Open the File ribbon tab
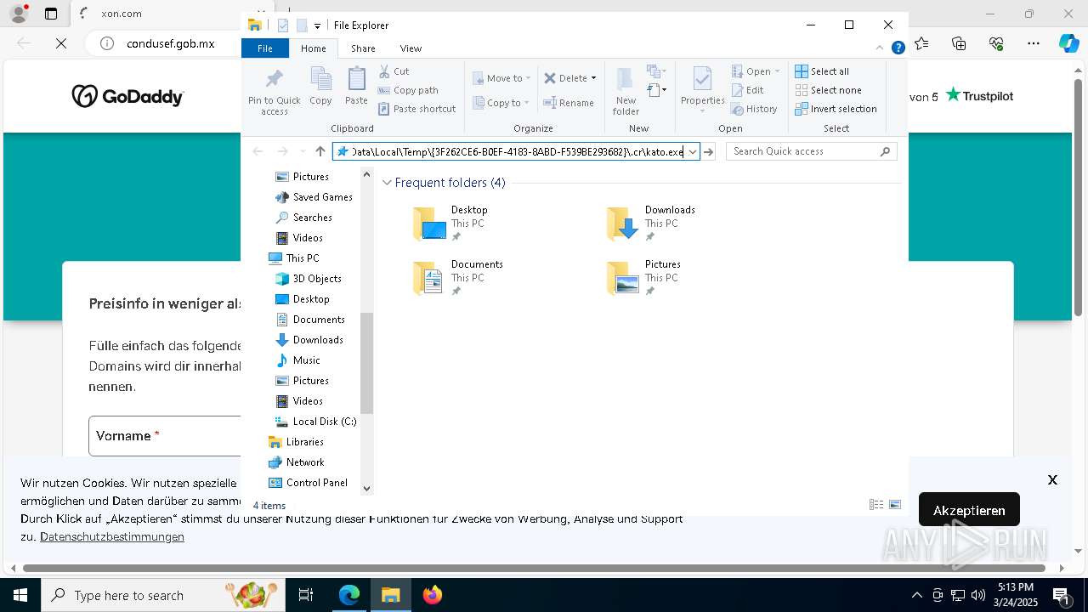 click(265, 48)
